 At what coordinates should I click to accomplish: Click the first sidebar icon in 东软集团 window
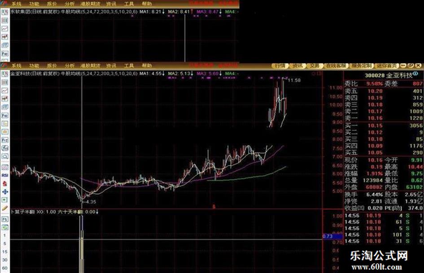(x=5, y=12)
